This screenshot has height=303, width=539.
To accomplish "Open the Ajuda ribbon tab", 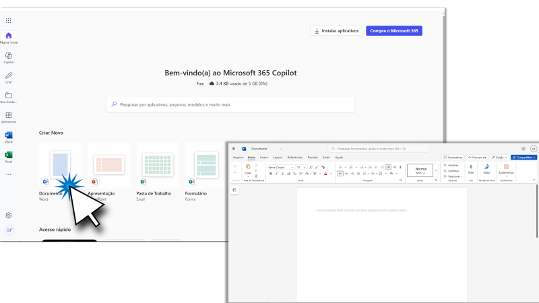I will (339, 158).
